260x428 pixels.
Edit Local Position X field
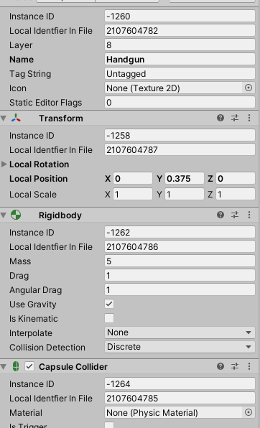(x=133, y=179)
